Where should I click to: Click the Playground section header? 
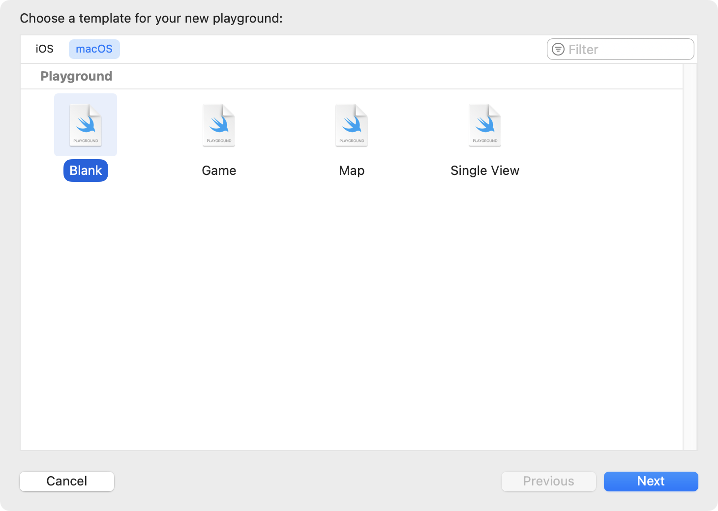point(76,76)
